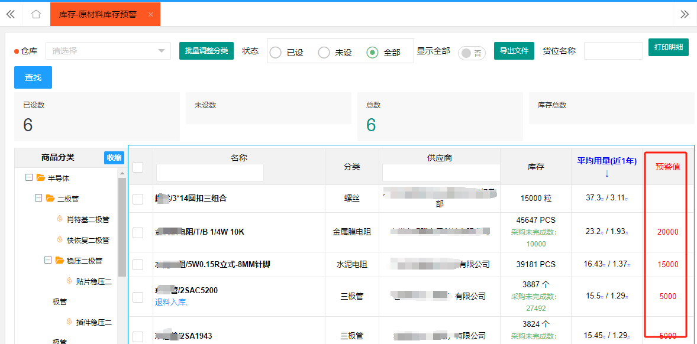Screen dimensions: 697x344
Task: Click the 导出文件 button
Action: click(514, 51)
